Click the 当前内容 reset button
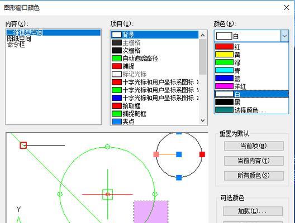 tap(254, 161)
